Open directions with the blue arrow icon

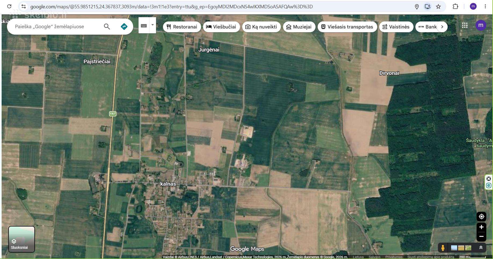point(124,27)
